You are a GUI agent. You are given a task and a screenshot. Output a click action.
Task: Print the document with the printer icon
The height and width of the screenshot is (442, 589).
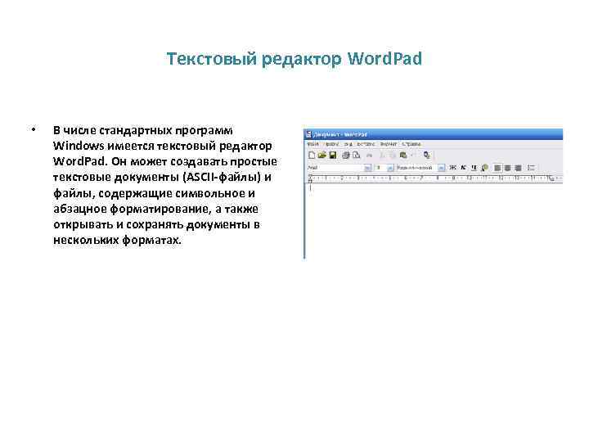[x=346, y=155]
